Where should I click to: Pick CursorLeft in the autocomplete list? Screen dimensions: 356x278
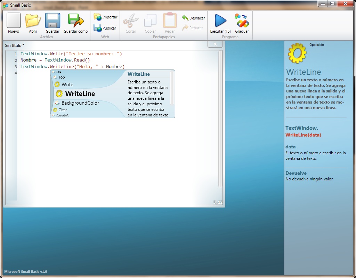pos(62,115)
